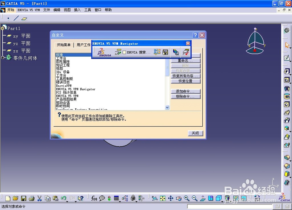Open the Undo history dropdown arrow
The image size is (292, 210).
67,202
